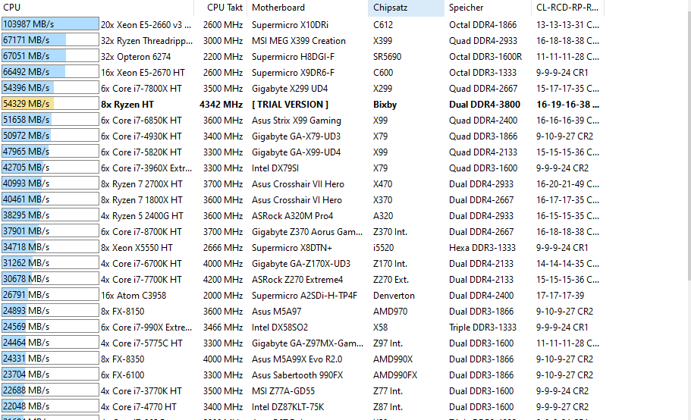
Task: Click the 4342 MHz clock cell
Action: [221, 105]
